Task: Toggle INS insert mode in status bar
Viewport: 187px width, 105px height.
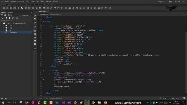Action: (x=173, y=98)
